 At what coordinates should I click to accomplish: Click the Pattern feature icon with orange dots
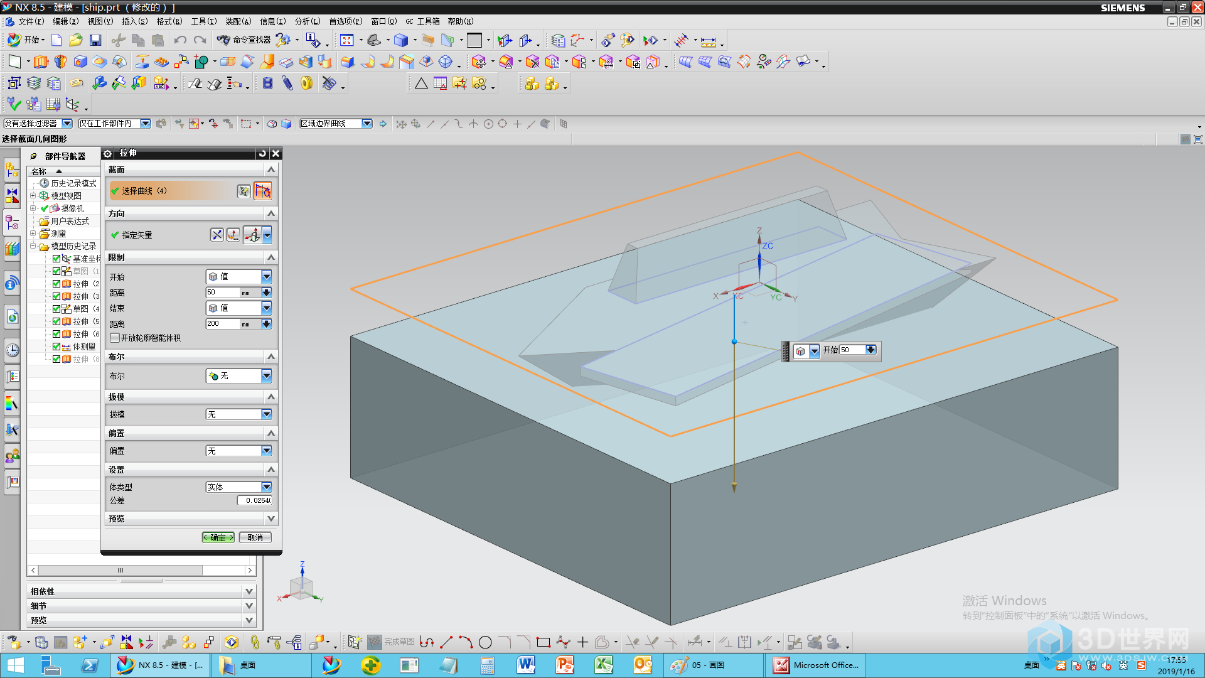click(161, 62)
